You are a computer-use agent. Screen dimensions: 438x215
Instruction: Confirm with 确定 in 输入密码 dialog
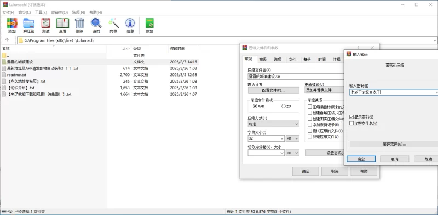point(361,159)
